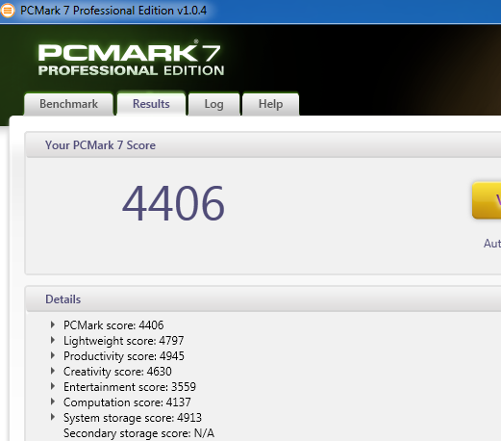
Task: Open the Help tab
Action: click(270, 104)
